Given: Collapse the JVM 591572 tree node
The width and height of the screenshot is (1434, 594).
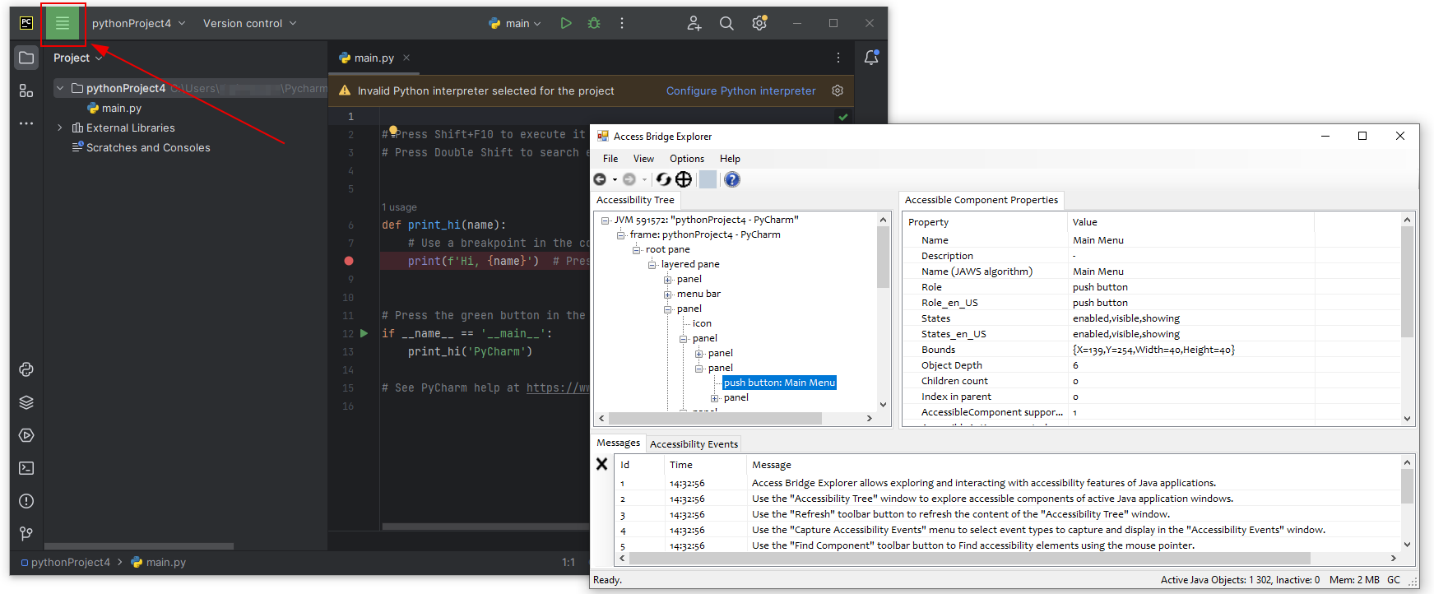Looking at the screenshot, I should click(606, 220).
